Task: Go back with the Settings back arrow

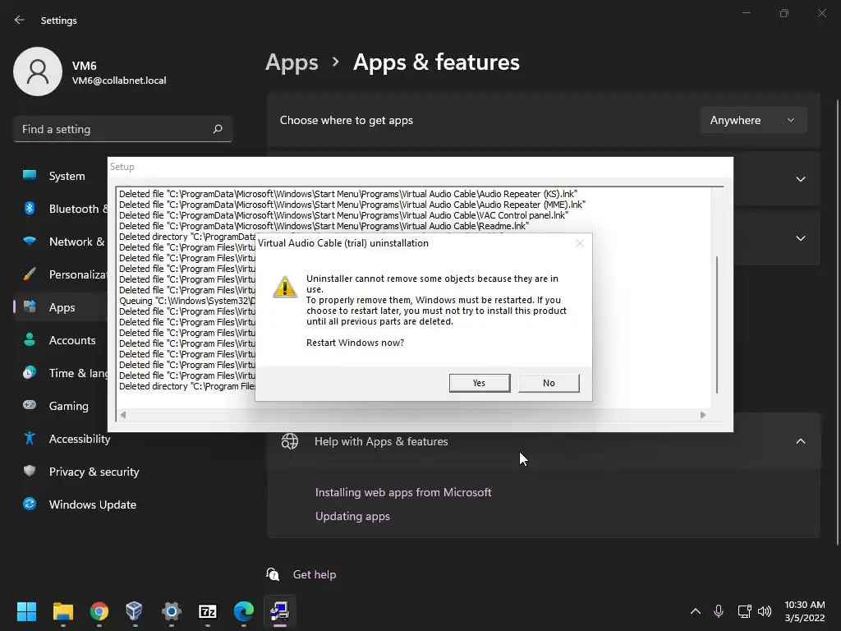Action: pyautogui.click(x=20, y=20)
